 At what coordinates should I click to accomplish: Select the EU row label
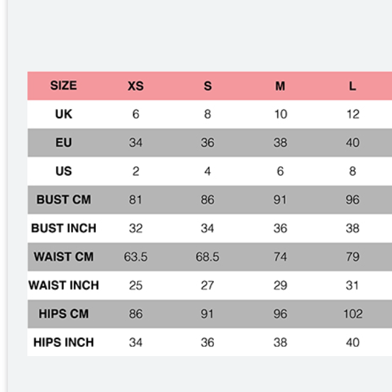pos(63,143)
